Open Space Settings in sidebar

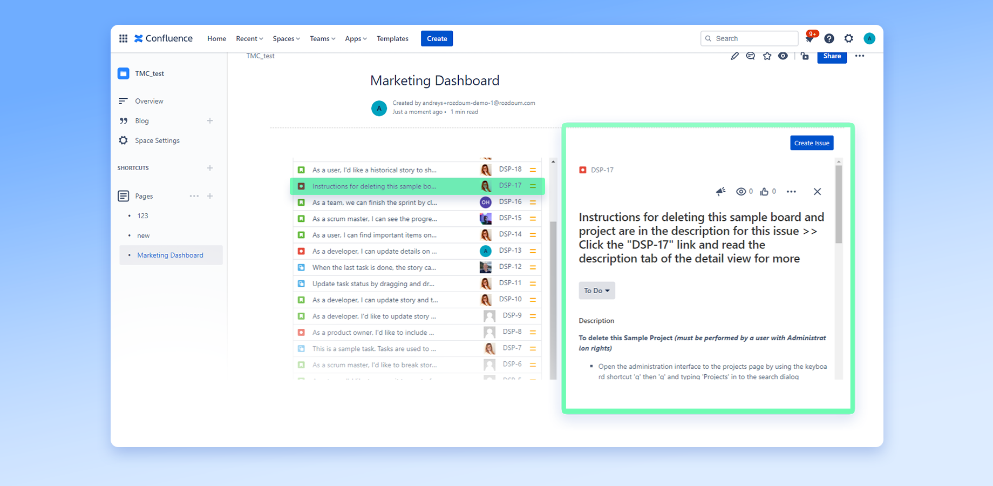[157, 140]
